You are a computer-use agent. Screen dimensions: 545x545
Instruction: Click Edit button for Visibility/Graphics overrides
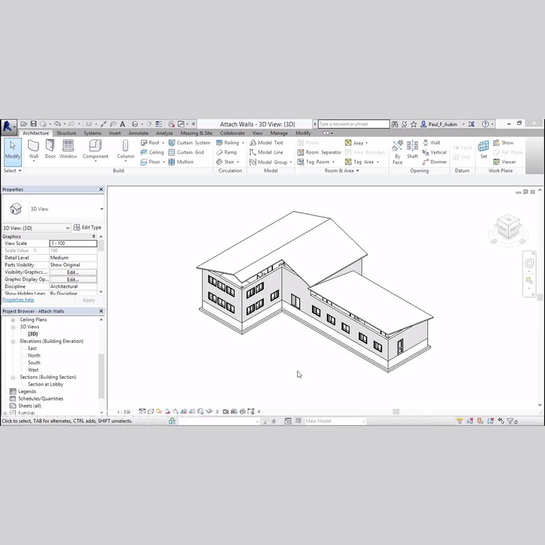73,272
